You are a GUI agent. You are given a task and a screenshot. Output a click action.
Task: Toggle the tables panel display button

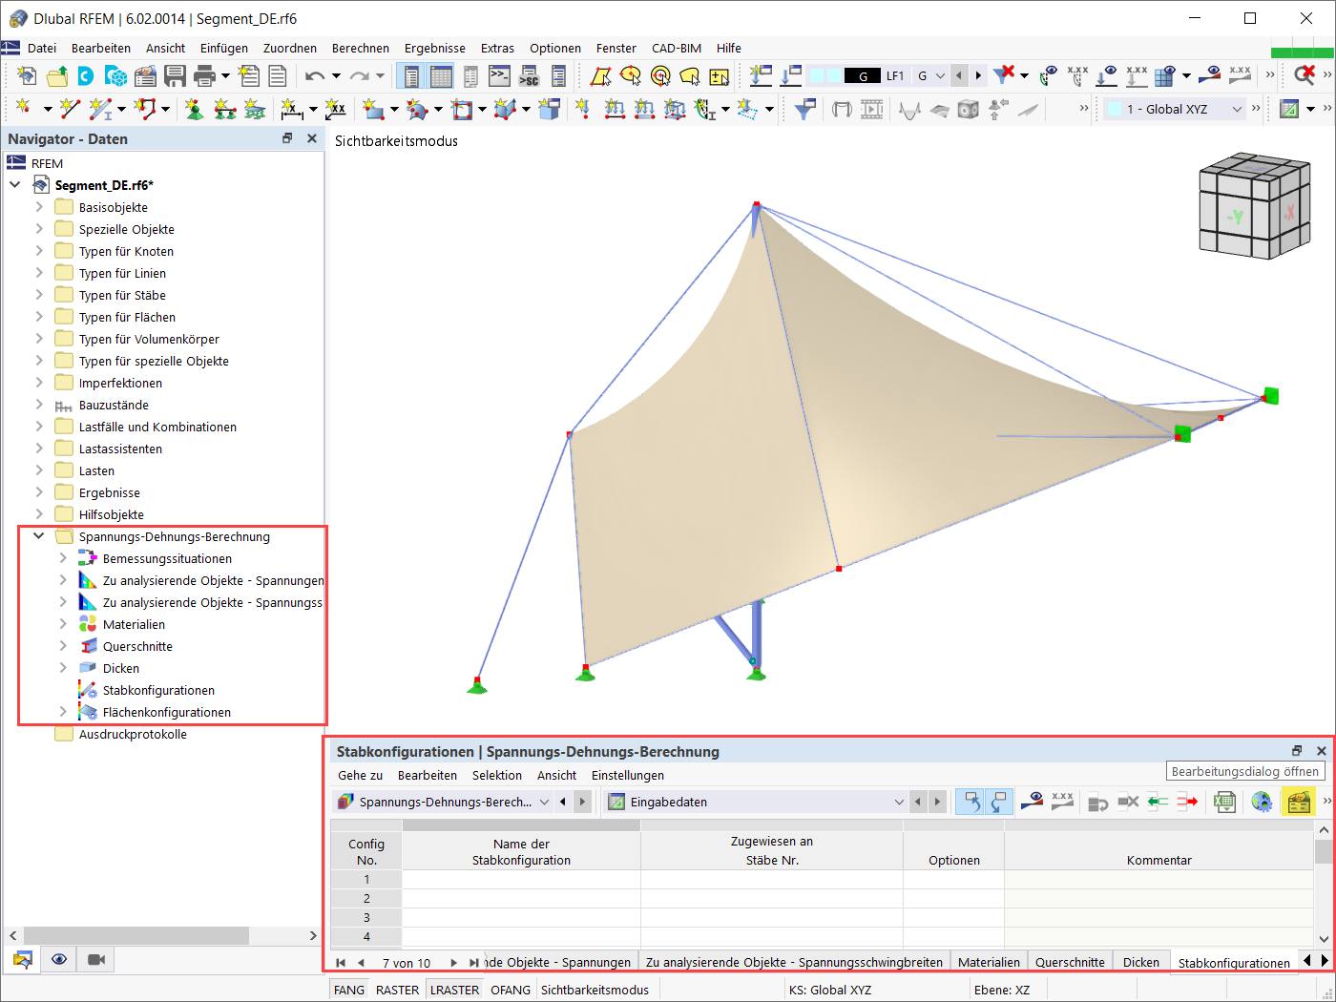[441, 75]
